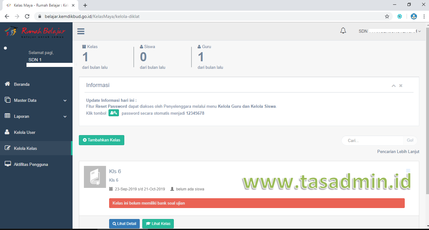Click the Go! search button
429x230 pixels.
410,140
